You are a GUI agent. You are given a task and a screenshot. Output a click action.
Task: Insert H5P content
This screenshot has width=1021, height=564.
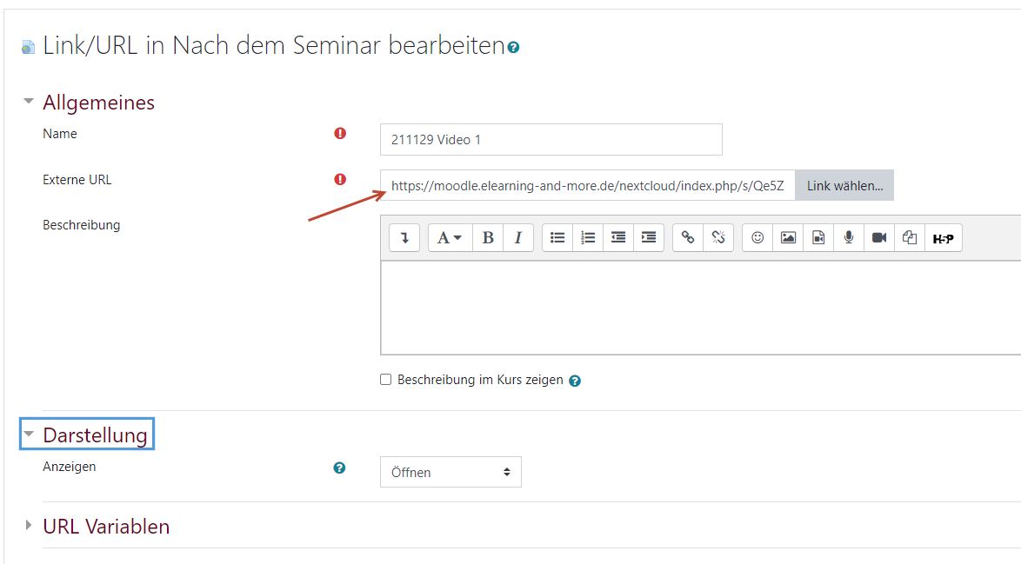tap(943, 237)
